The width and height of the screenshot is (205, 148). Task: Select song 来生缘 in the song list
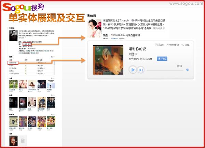pyautogui.click(x=11, y=65)
